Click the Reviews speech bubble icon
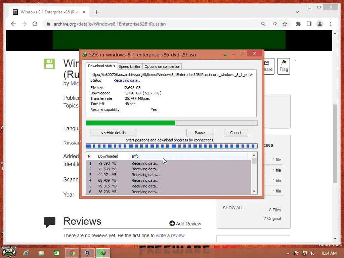The width and height of the screenshot is (344, 258). [x=50, y=222]
